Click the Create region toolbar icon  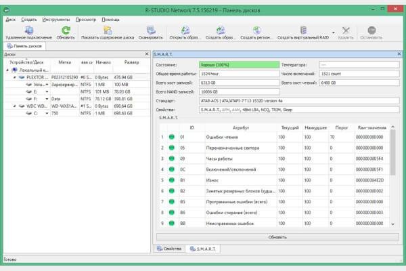256,30
